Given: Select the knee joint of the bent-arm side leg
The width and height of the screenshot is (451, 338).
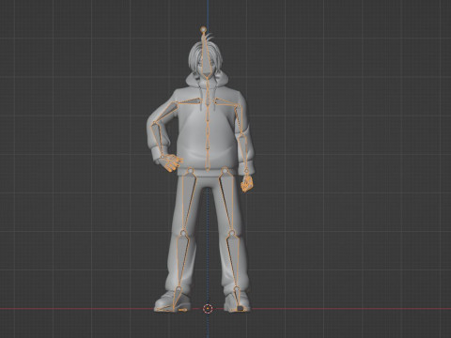Looking at the screenshot, I should pyautogui.click(x=183, y=233).
